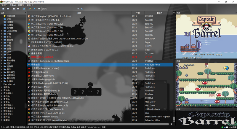Click the 快打旋風 Zero 3 Turbo Mix 0.20 icon
This screenshot has width=237, height=129.
pos(29,24)
